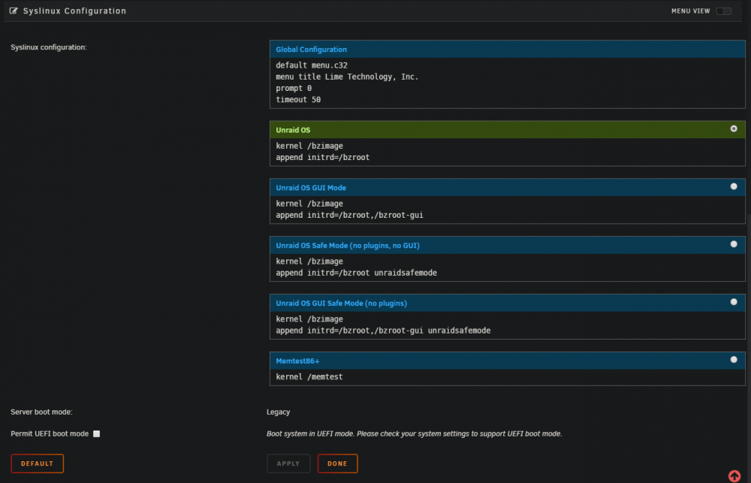Screen dimensions: 751x483
Task: Click into the Global Configuration text area
Action: [507, 83]
